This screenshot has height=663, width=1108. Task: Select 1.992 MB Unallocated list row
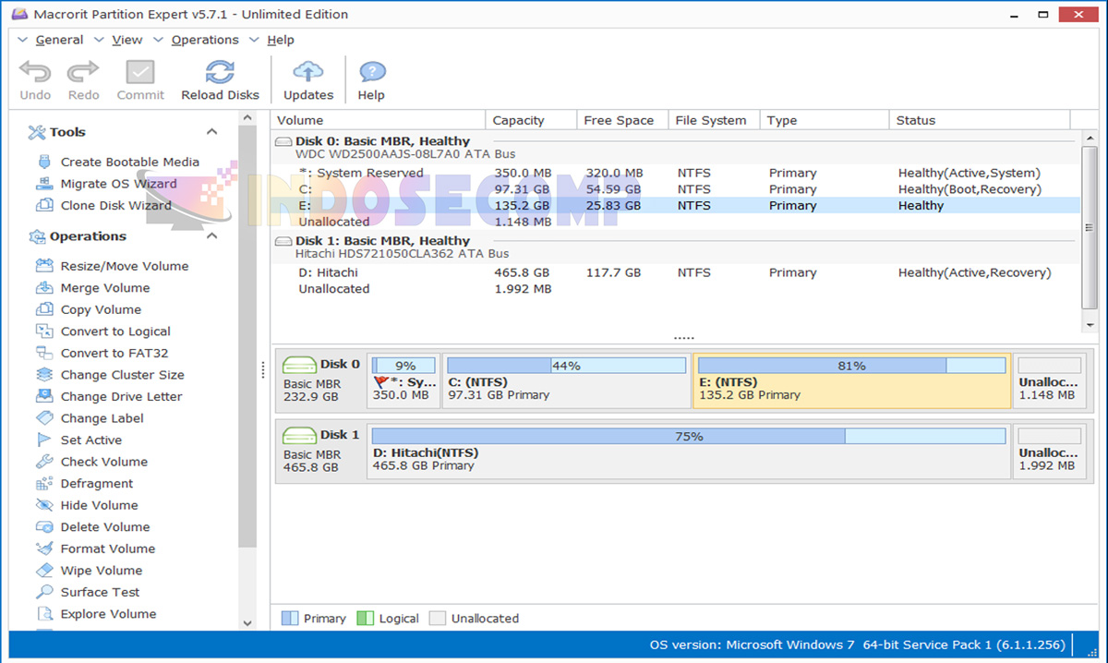tap(675, 289)
